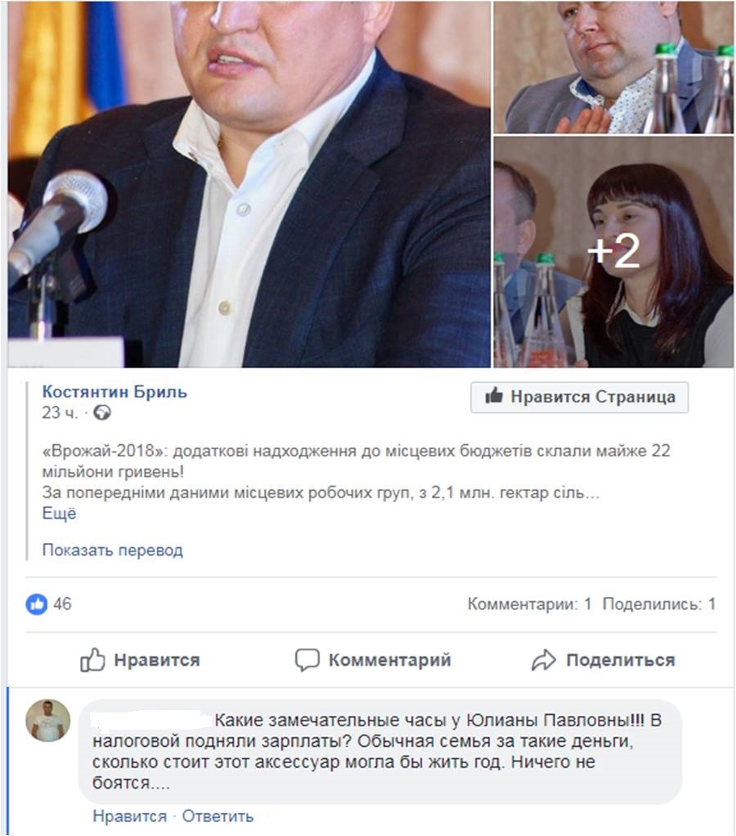
Task: Open the commenter's profile avatar
Action: coord(48,721)
